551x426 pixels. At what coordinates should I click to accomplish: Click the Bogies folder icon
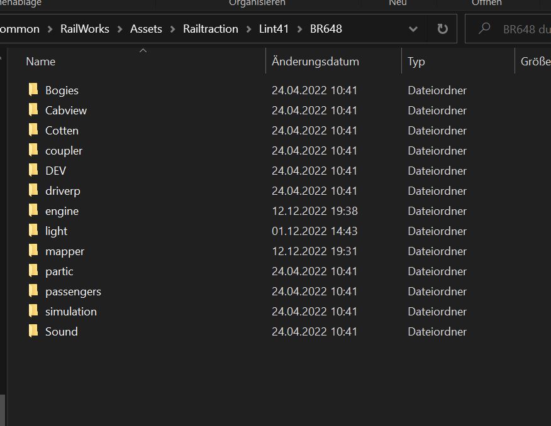[33, 90]
